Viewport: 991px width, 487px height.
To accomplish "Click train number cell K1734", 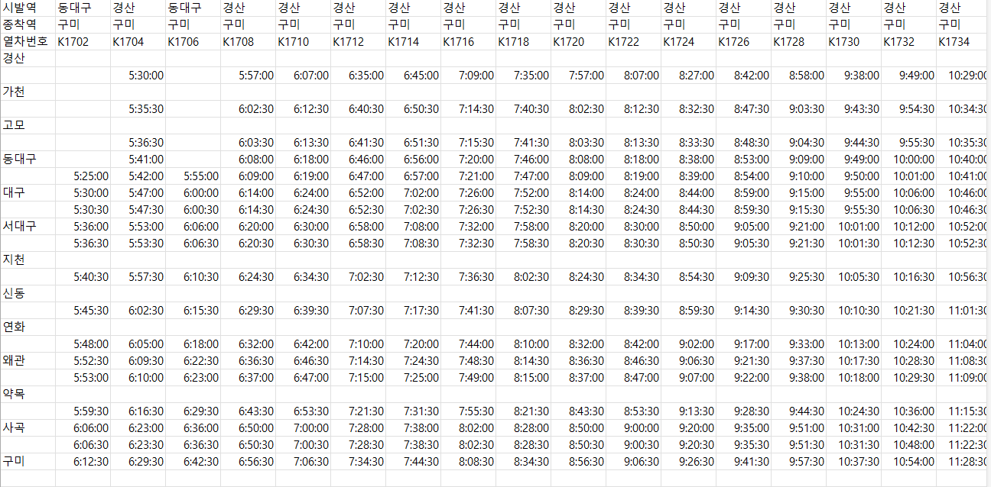I will 962,42.
